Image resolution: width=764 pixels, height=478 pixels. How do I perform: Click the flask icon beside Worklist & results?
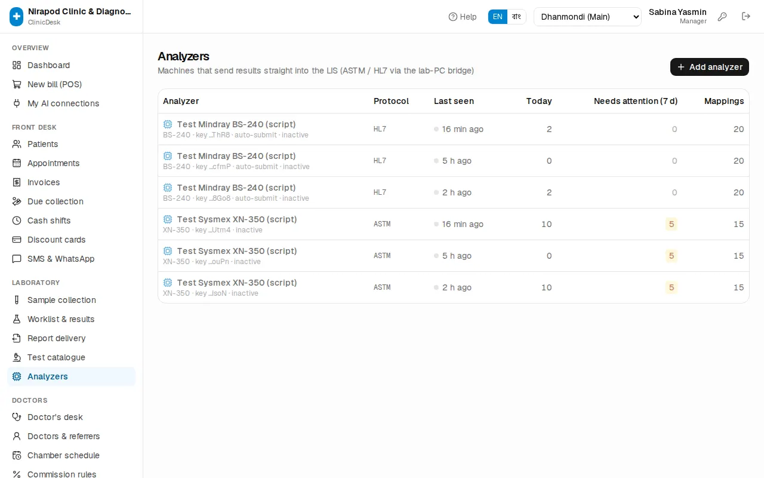pos(17,319)
